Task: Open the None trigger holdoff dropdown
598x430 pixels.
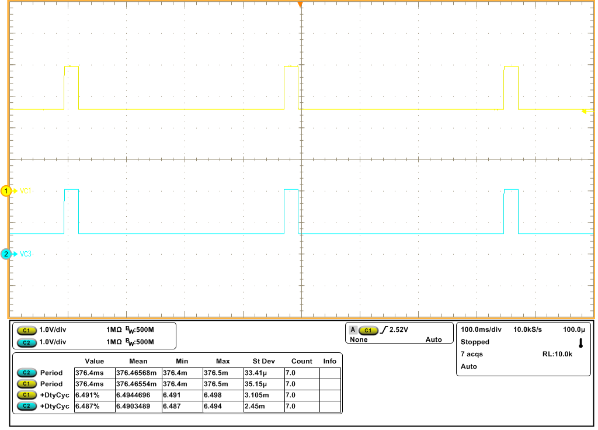Action: point(359,339)
